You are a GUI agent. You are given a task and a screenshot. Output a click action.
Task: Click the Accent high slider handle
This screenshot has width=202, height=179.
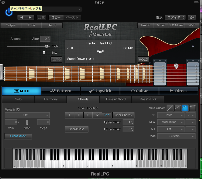coord(46,46)
